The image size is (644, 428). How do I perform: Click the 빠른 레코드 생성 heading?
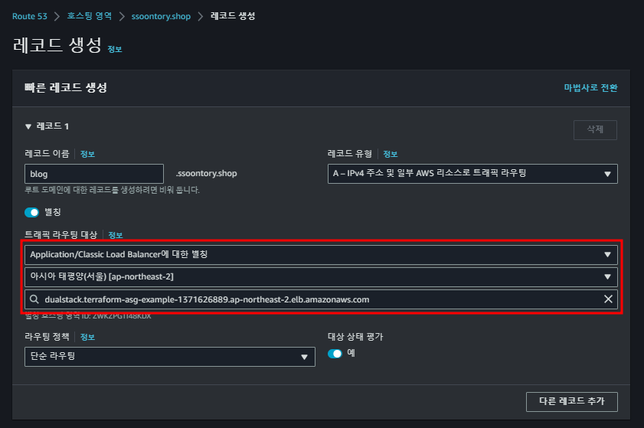point(66,87)
